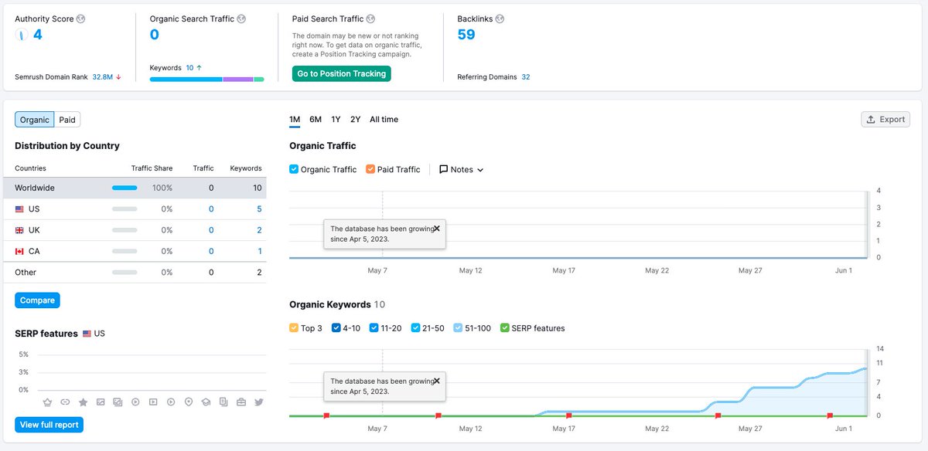Click the stacked image pack SERP icon

point(118,402)
